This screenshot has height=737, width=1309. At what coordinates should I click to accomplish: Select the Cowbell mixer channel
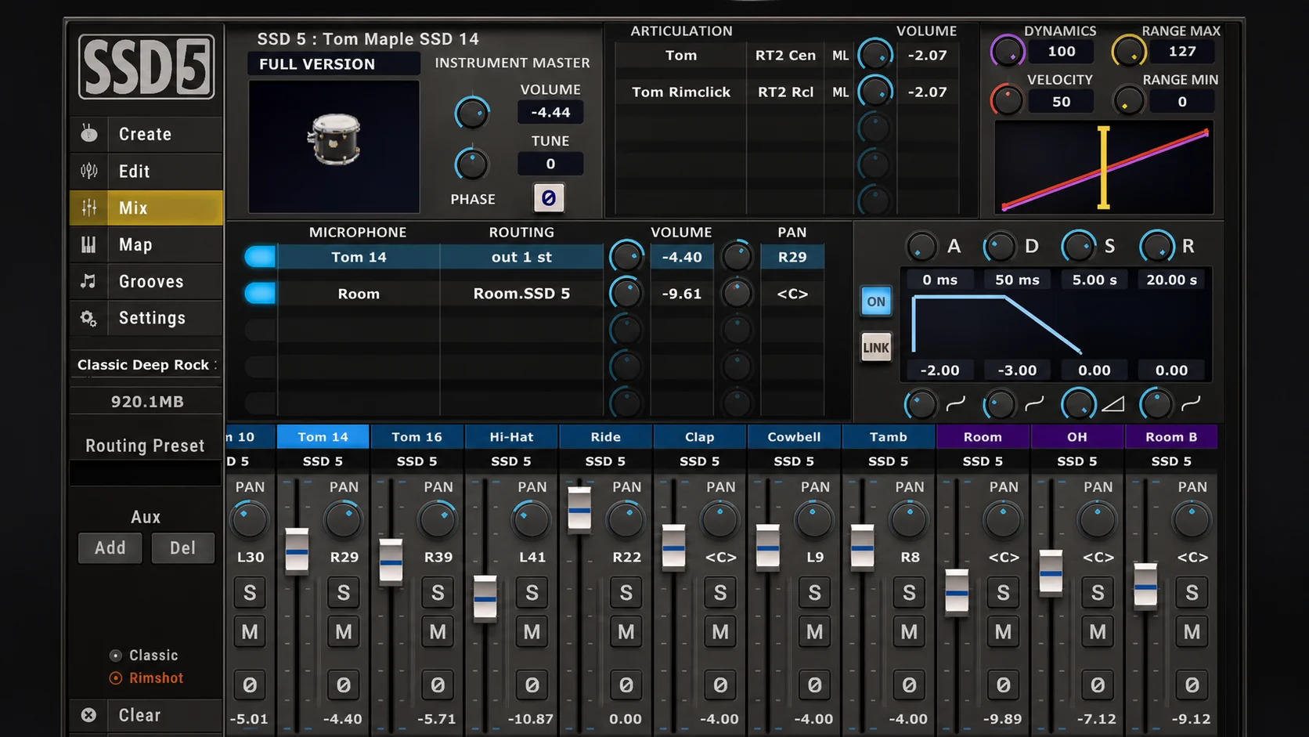tap(794, 437)
